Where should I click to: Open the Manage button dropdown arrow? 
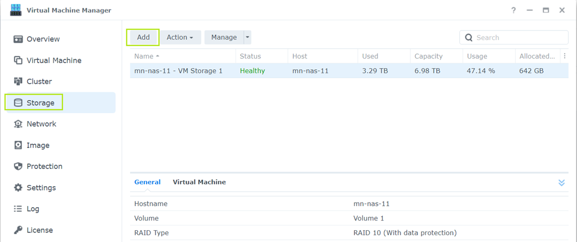pos(247,38)
